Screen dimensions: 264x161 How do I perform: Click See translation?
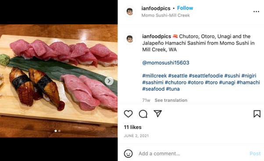[x=171, y=100]
